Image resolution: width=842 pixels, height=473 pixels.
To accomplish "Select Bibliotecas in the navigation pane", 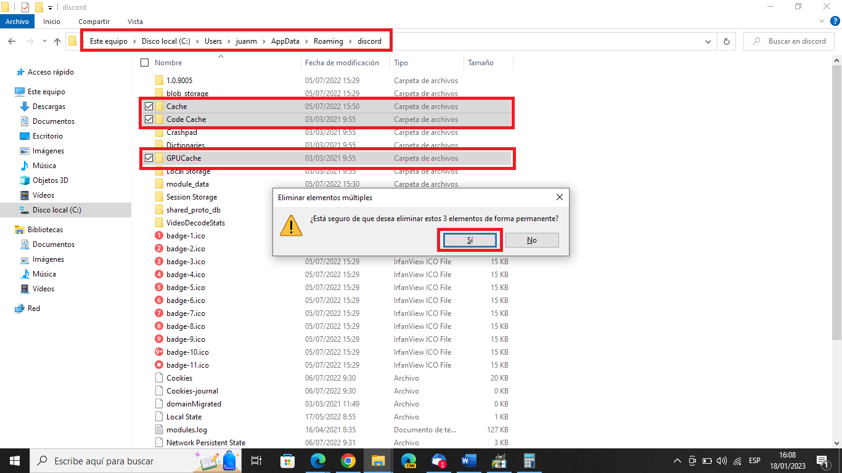I will click(45, 230).
